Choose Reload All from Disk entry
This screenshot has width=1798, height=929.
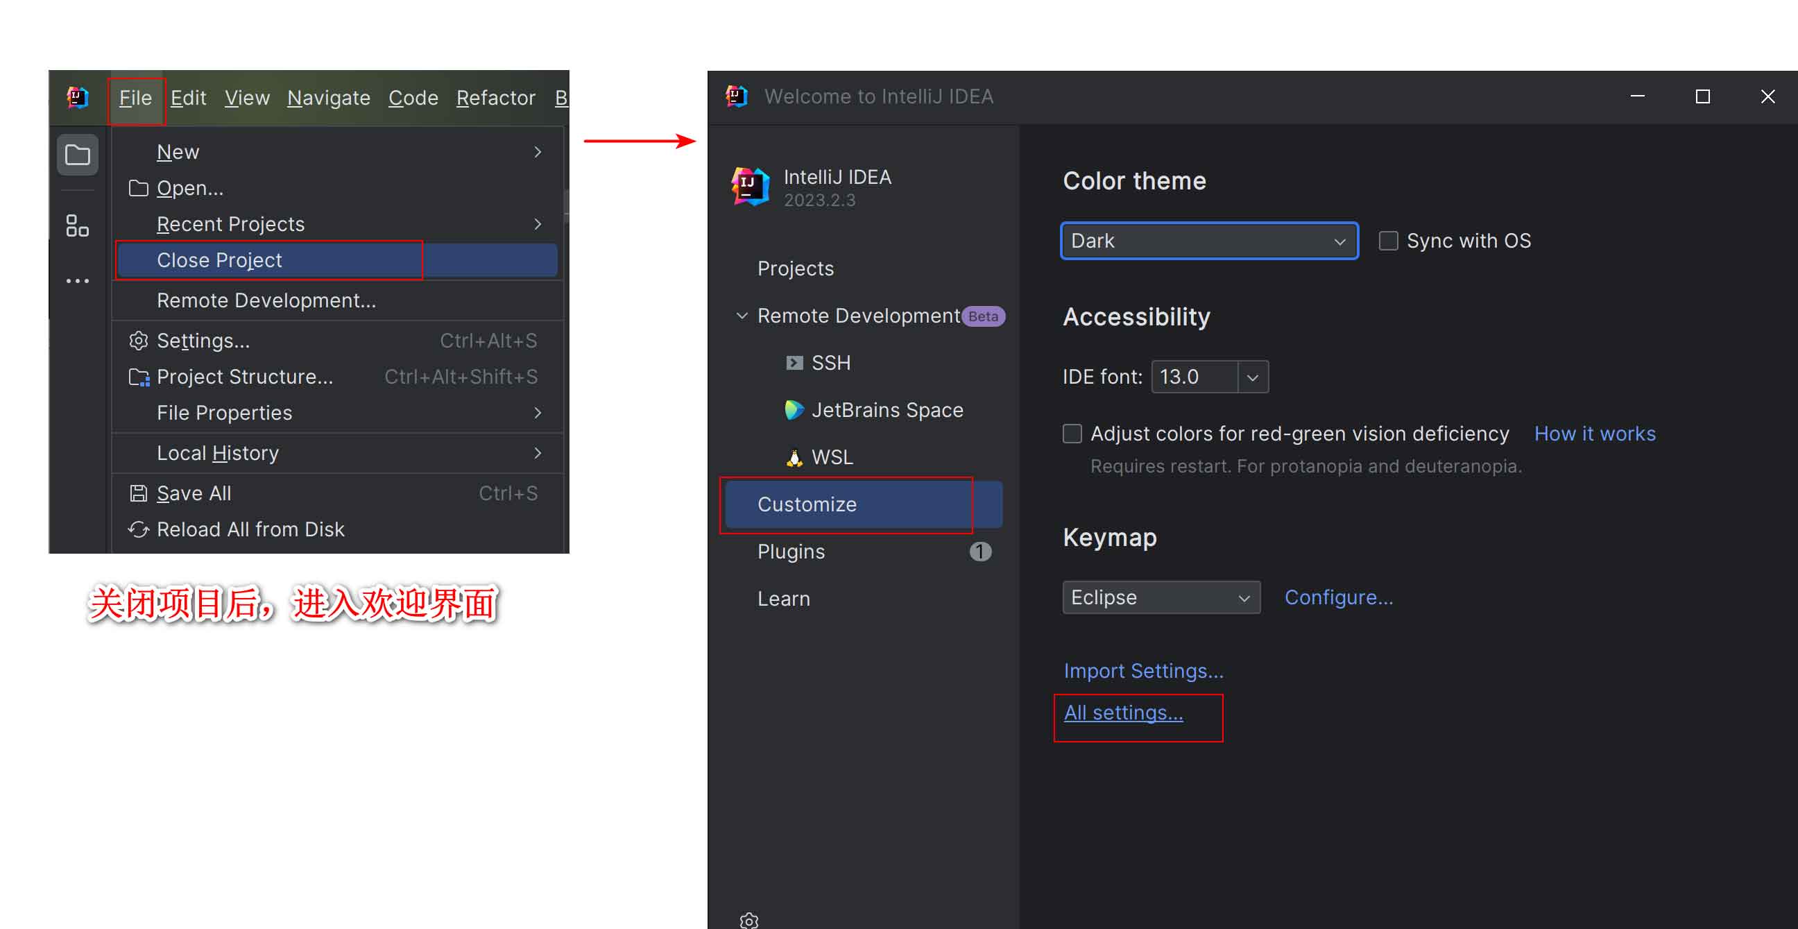(337, 530)
